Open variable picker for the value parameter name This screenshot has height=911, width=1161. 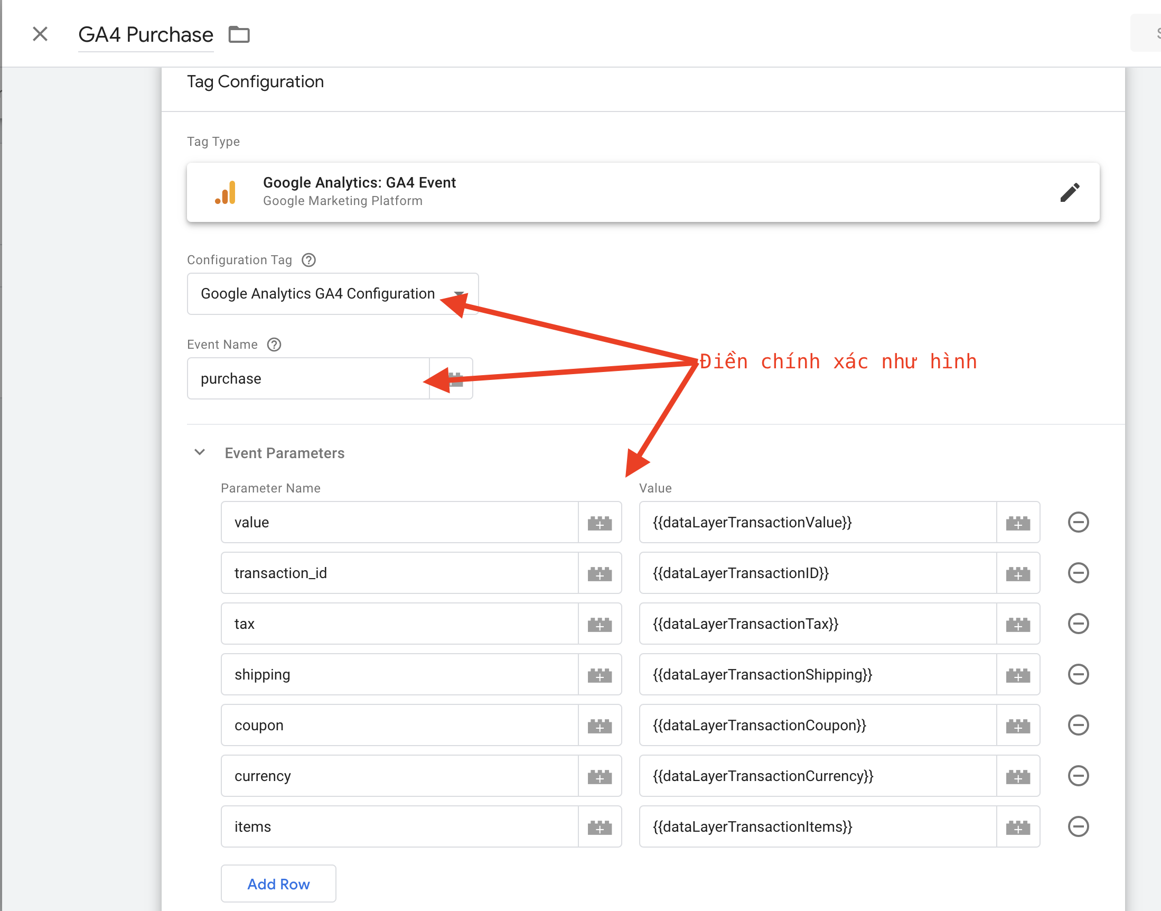click(599, 523)
